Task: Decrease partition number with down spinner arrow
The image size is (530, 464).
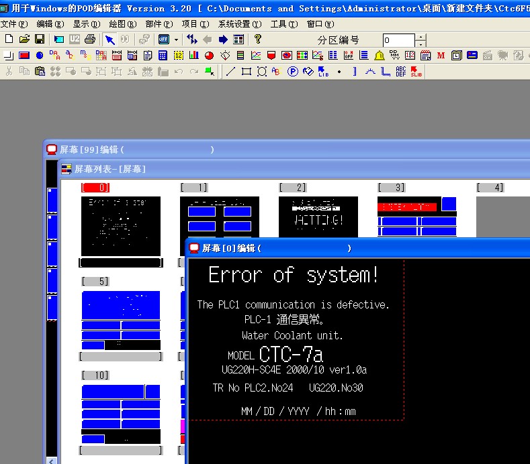Action: coord(421,44)
